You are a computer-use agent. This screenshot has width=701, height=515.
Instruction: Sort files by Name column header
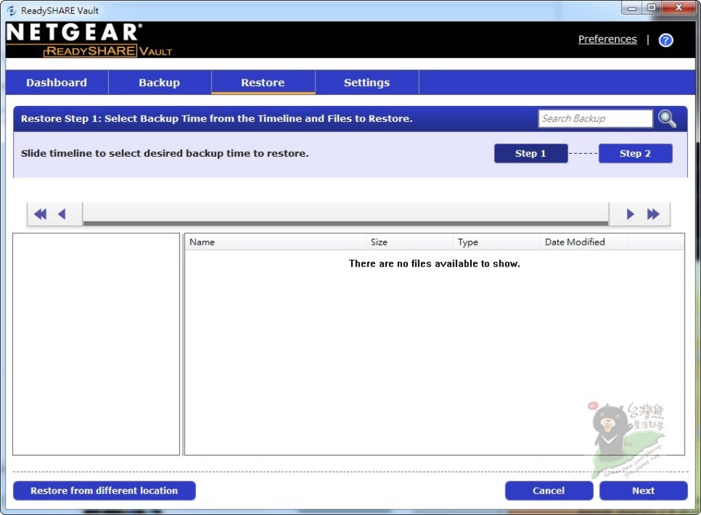point(275,242)
